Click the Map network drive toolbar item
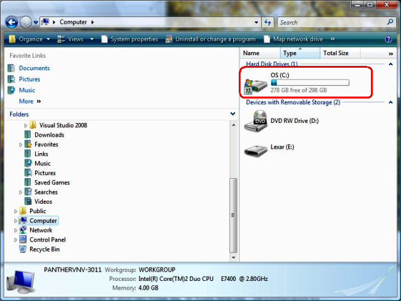Viewport: 401px width, 301px height. pyautogui.click(x=297, y=39)
